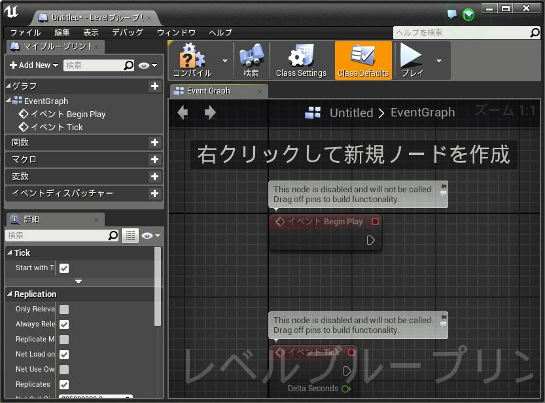
Task: Open the Add New dropdown
Action: 34,65
